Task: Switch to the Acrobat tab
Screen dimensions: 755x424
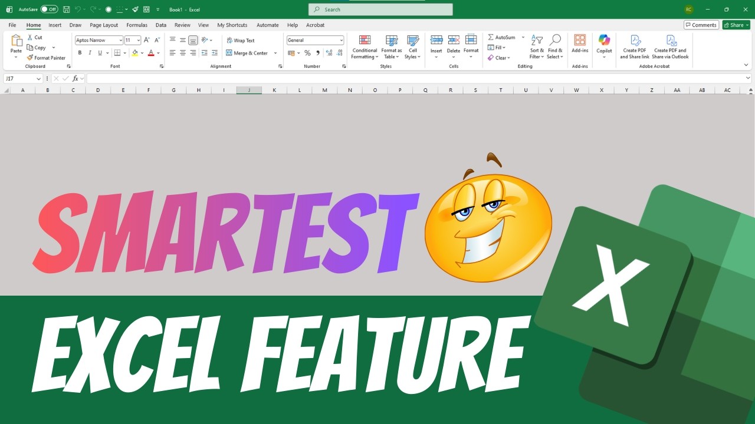Action: point(315,25)
